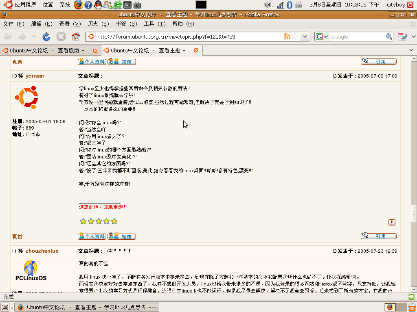The height and width of the screenshot is (312, 417).
Task: Launch the QQ penguin messenger
Action: 98,5
